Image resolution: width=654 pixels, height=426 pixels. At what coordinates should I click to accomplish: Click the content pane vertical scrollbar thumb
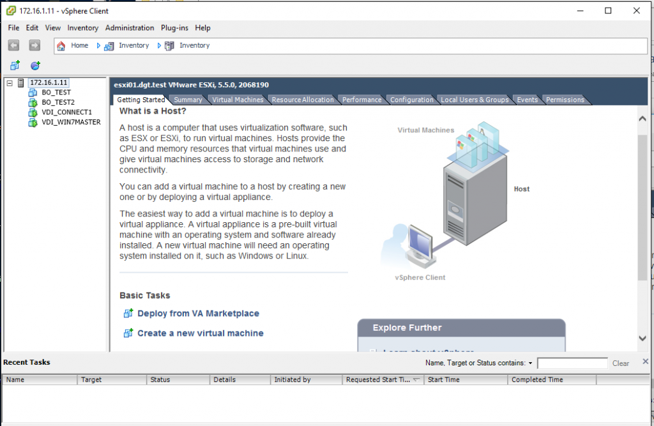(x=643, y=208)
